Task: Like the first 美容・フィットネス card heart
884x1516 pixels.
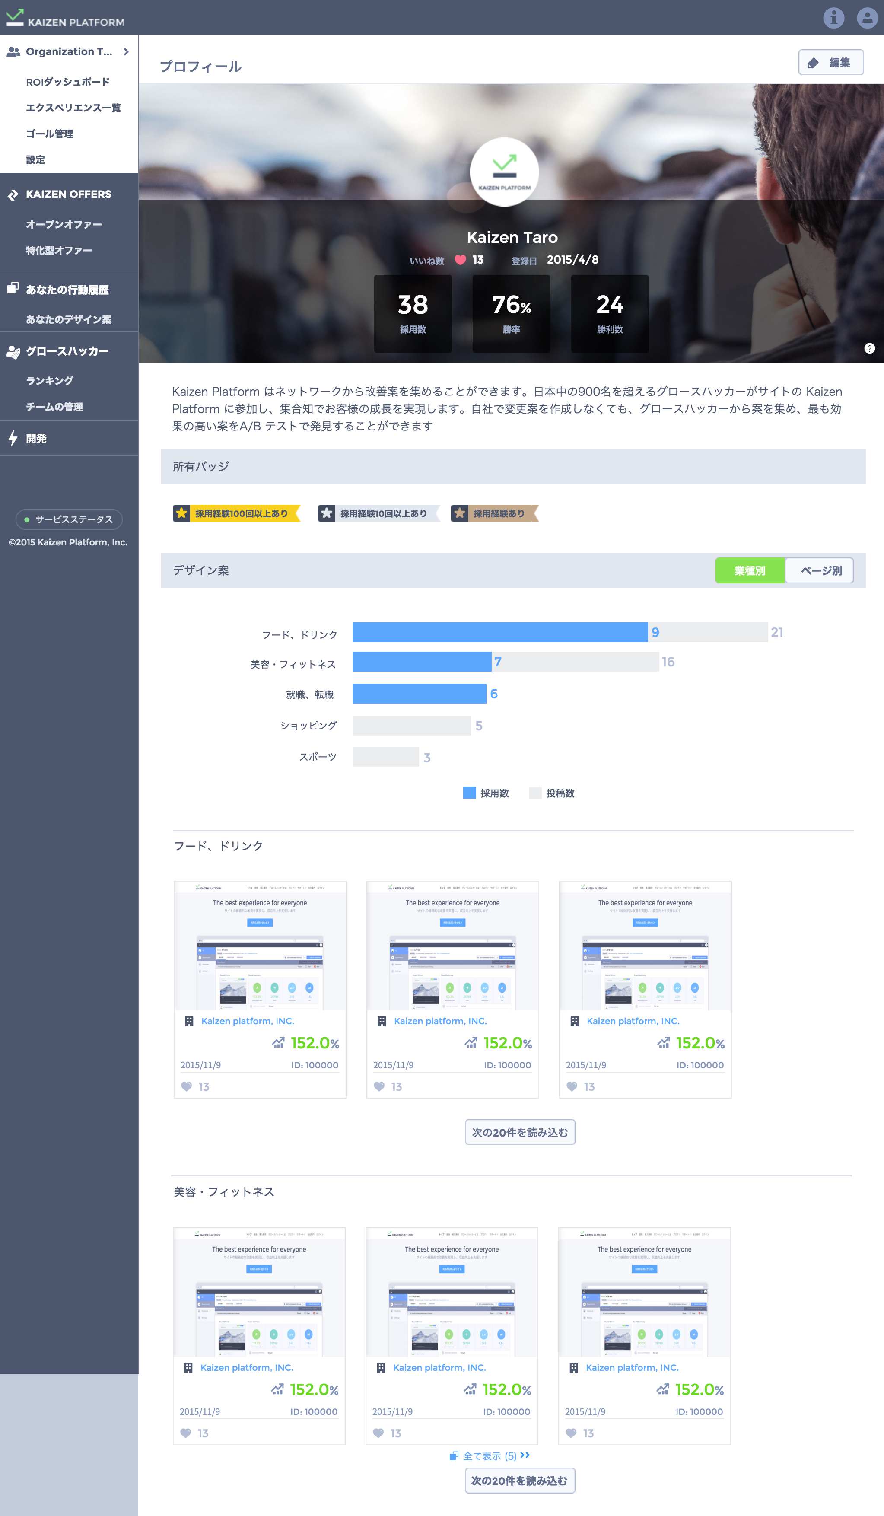Action: (185, 1433)
